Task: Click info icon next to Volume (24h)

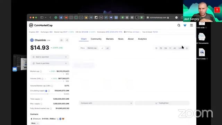Action: pyautogui.click(x=42, y=79)
